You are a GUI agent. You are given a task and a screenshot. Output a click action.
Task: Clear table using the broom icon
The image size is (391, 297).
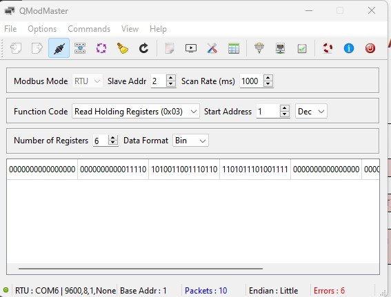click(x=123, y=48)
